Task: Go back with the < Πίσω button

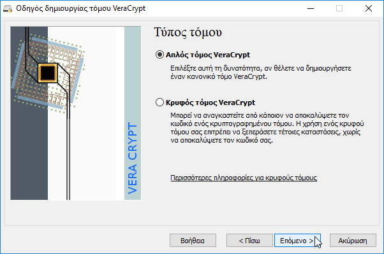Action: [249, 241]
